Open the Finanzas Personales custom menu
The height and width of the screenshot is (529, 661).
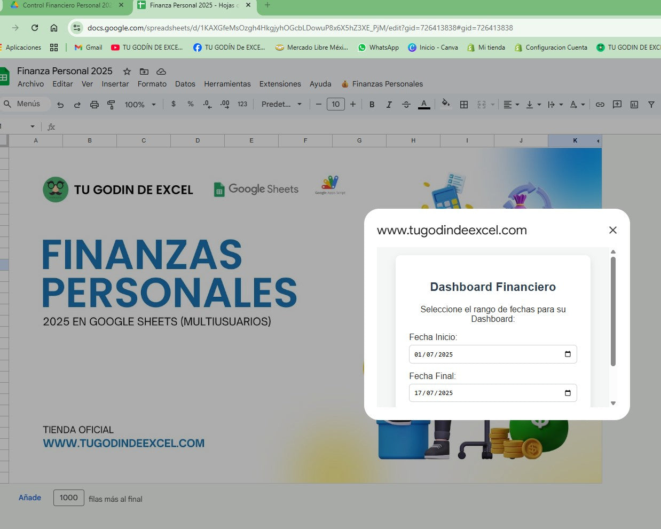(x=382, y=84)
